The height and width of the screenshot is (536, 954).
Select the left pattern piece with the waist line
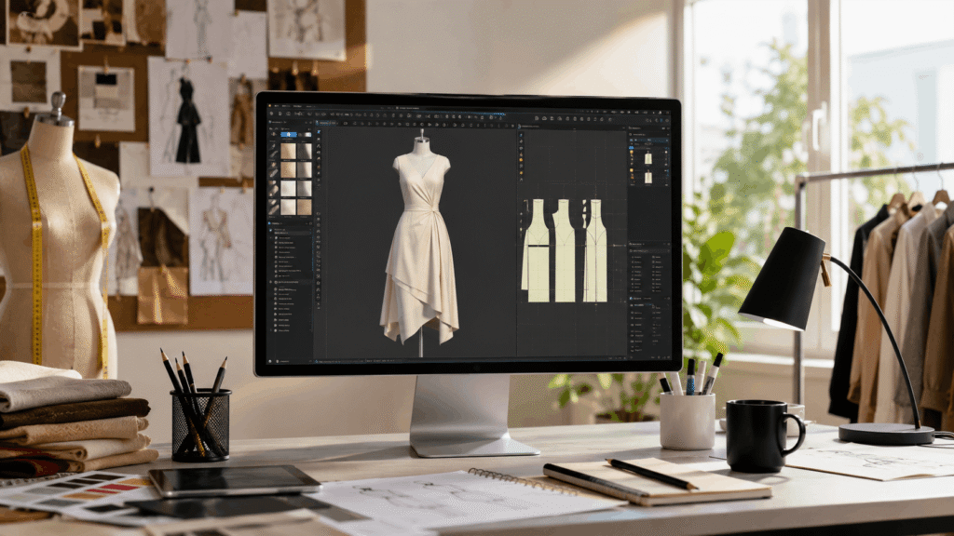[536, 250]
